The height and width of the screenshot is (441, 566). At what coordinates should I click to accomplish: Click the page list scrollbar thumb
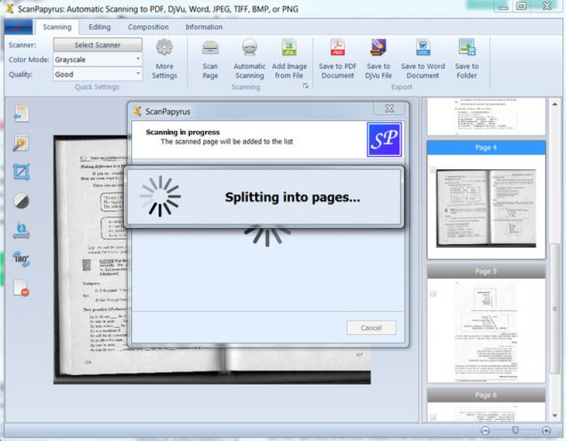[555, 309]
